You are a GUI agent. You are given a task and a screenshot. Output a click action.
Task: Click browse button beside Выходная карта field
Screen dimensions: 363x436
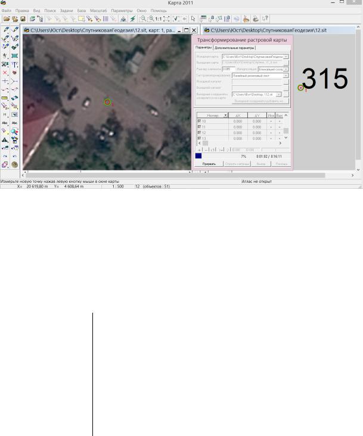286,63
